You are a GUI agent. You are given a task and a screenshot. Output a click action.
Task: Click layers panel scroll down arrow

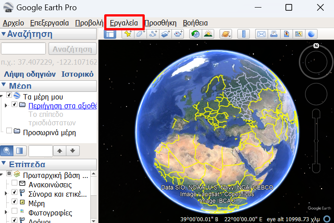click(94, 220)
